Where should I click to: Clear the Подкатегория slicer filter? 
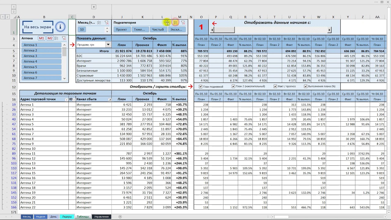[x=183, y=23]
